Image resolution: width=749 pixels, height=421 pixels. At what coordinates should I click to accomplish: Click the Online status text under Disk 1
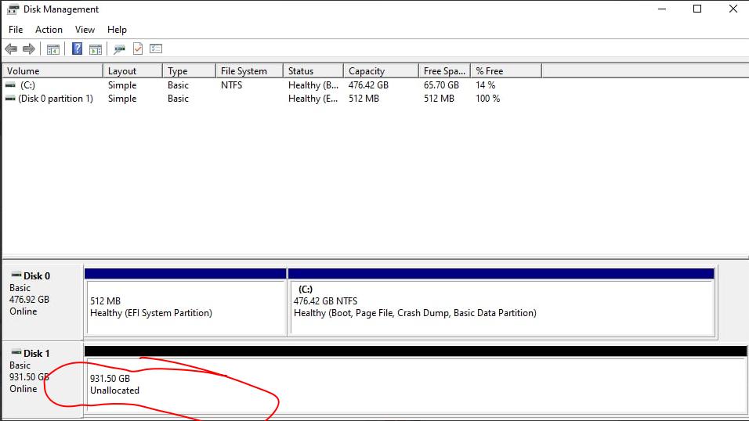23,389
